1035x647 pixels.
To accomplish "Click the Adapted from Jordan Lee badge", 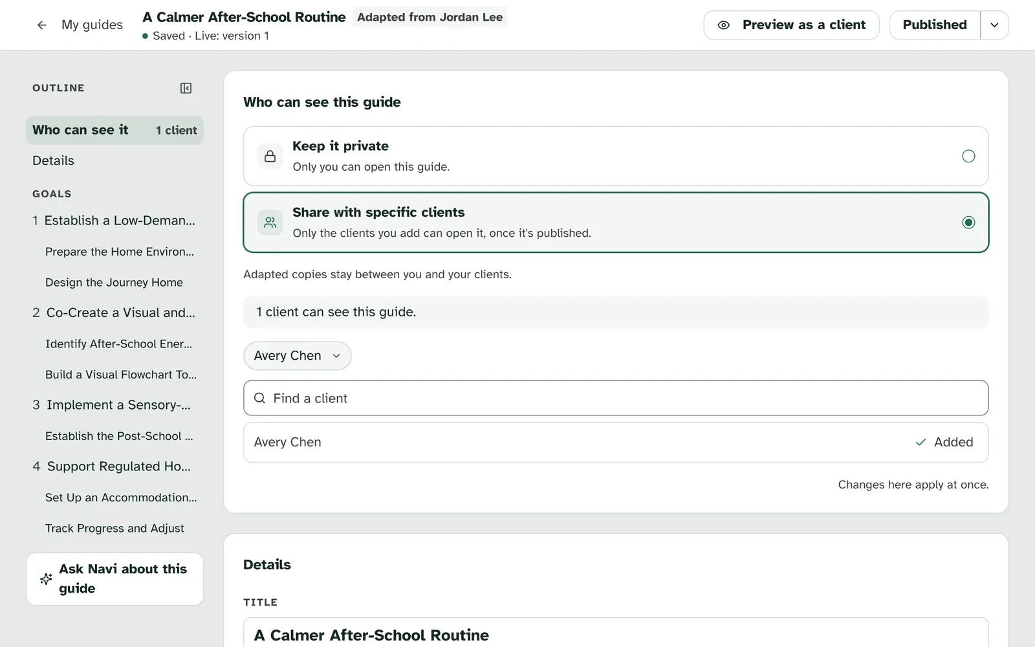I will (x=430, y=17).
